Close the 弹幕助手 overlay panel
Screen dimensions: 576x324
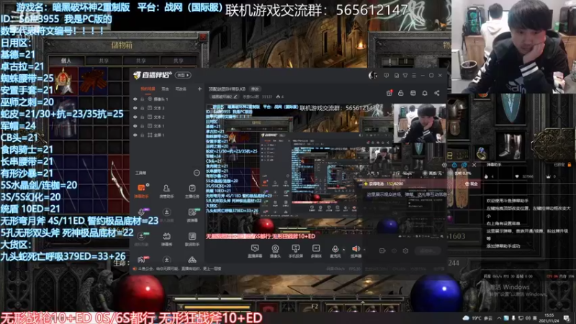474,165
